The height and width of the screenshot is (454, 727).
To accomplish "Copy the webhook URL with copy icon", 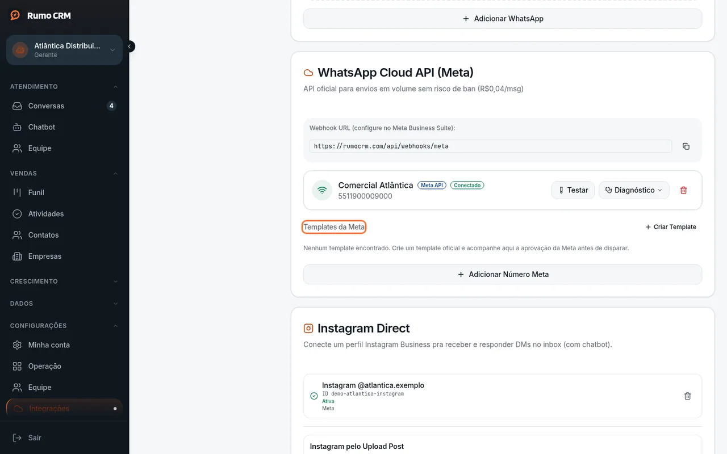I will click(686, 146).
